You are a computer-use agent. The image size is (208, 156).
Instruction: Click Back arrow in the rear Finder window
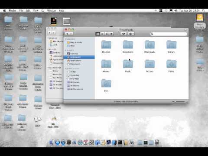50,33
